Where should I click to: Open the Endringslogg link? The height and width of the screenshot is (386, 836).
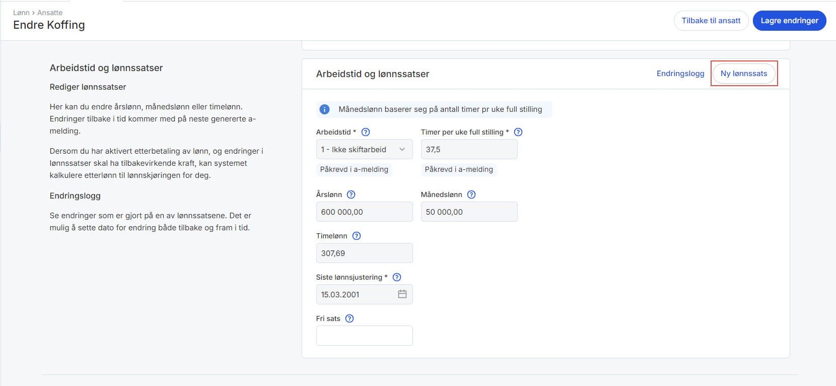tap(680, 74)
